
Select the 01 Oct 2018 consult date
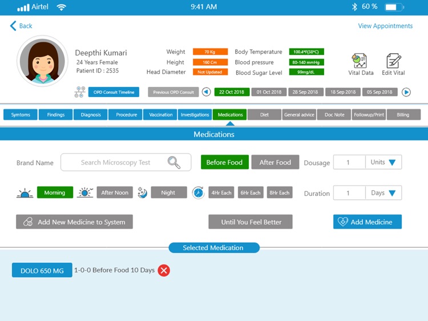[269, 92]
